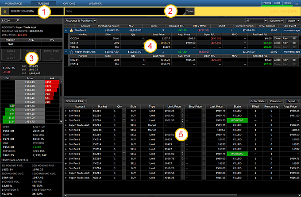
Task: Click the search magnifier next to ESZ14
Action: pos(18,20)
